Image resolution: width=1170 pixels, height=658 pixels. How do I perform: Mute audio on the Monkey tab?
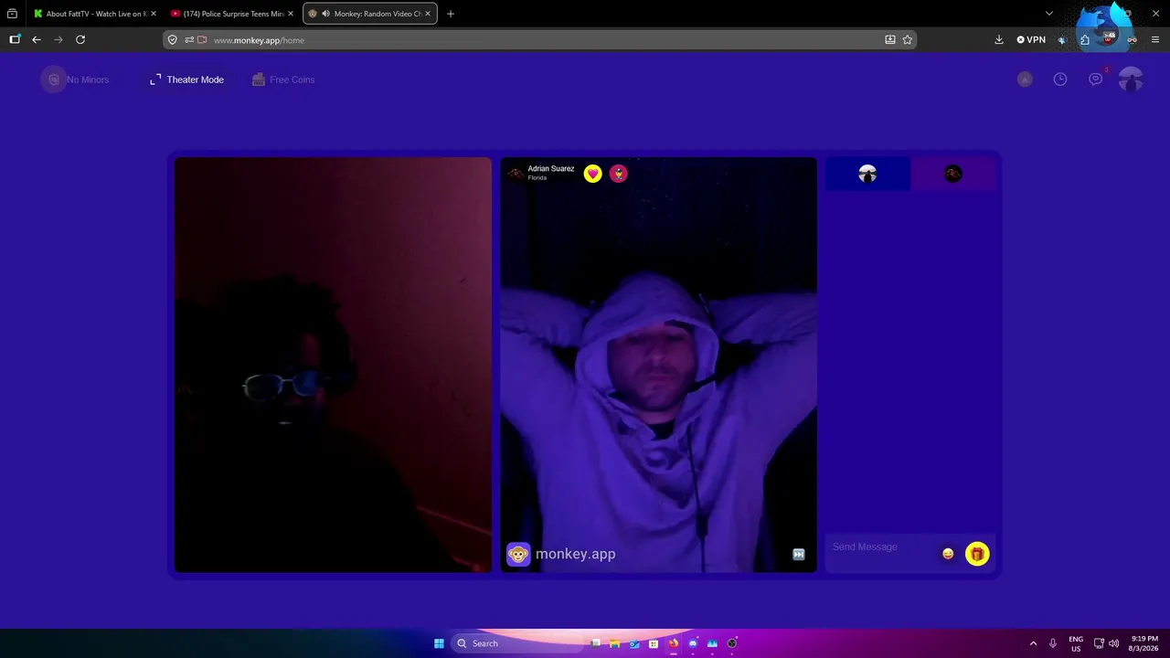[x=326, y=14]
